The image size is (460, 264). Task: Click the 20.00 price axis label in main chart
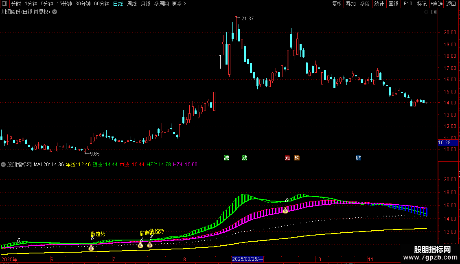click(450, 32)
